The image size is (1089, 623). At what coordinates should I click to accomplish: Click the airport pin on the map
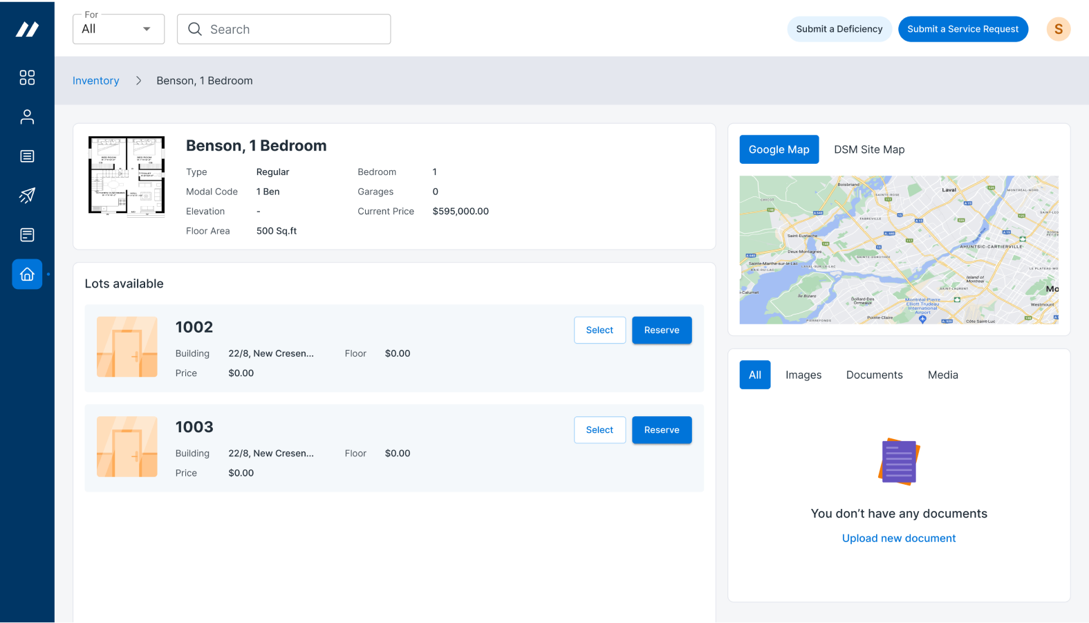tap(922, 319)
